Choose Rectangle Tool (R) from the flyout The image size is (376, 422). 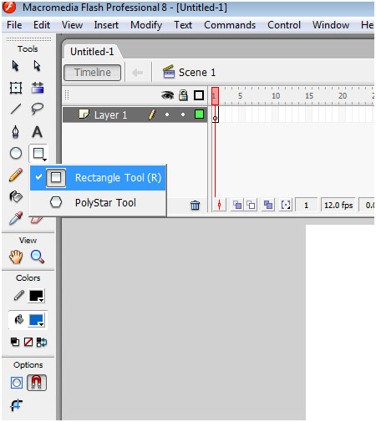click(x=98, y=178)
